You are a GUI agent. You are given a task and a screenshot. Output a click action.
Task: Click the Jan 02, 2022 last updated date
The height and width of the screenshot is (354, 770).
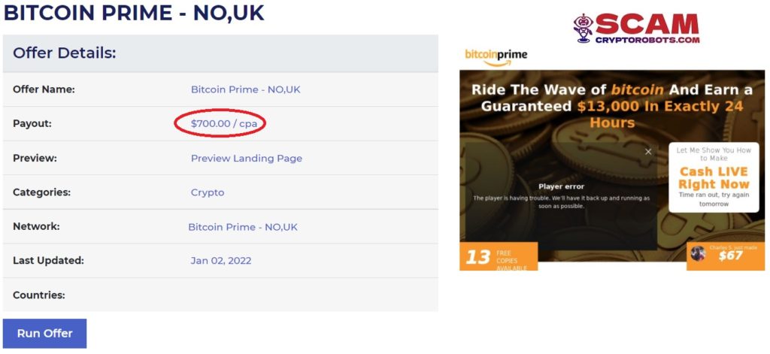[x=220, y=261]
